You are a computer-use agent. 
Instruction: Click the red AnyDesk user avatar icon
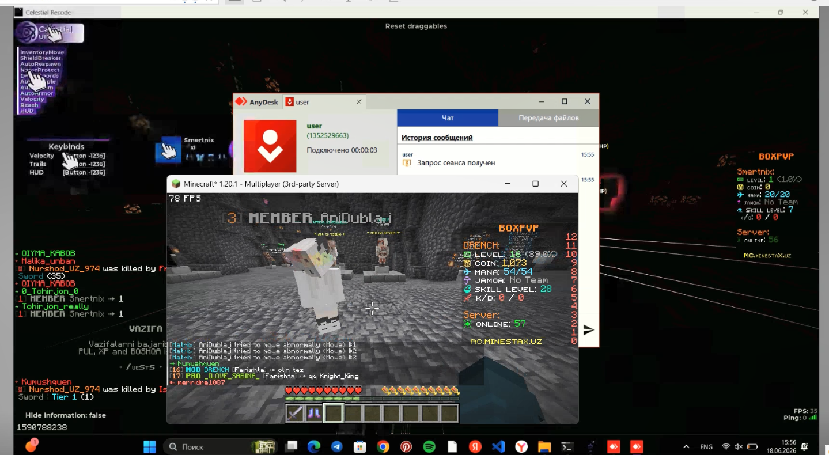click(x=270, y=146)
